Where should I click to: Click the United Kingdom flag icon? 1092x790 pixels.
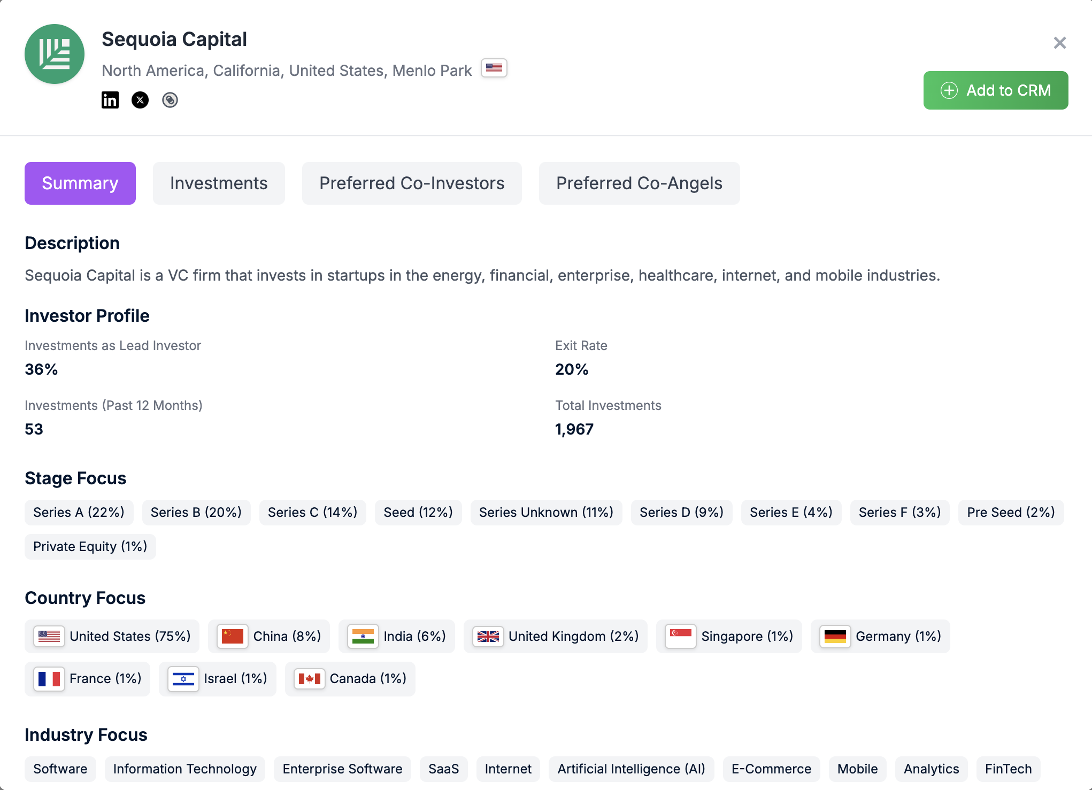[x=488, y=637]
